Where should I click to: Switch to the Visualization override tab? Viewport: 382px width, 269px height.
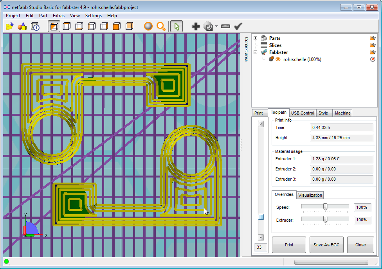pos(310,195)
